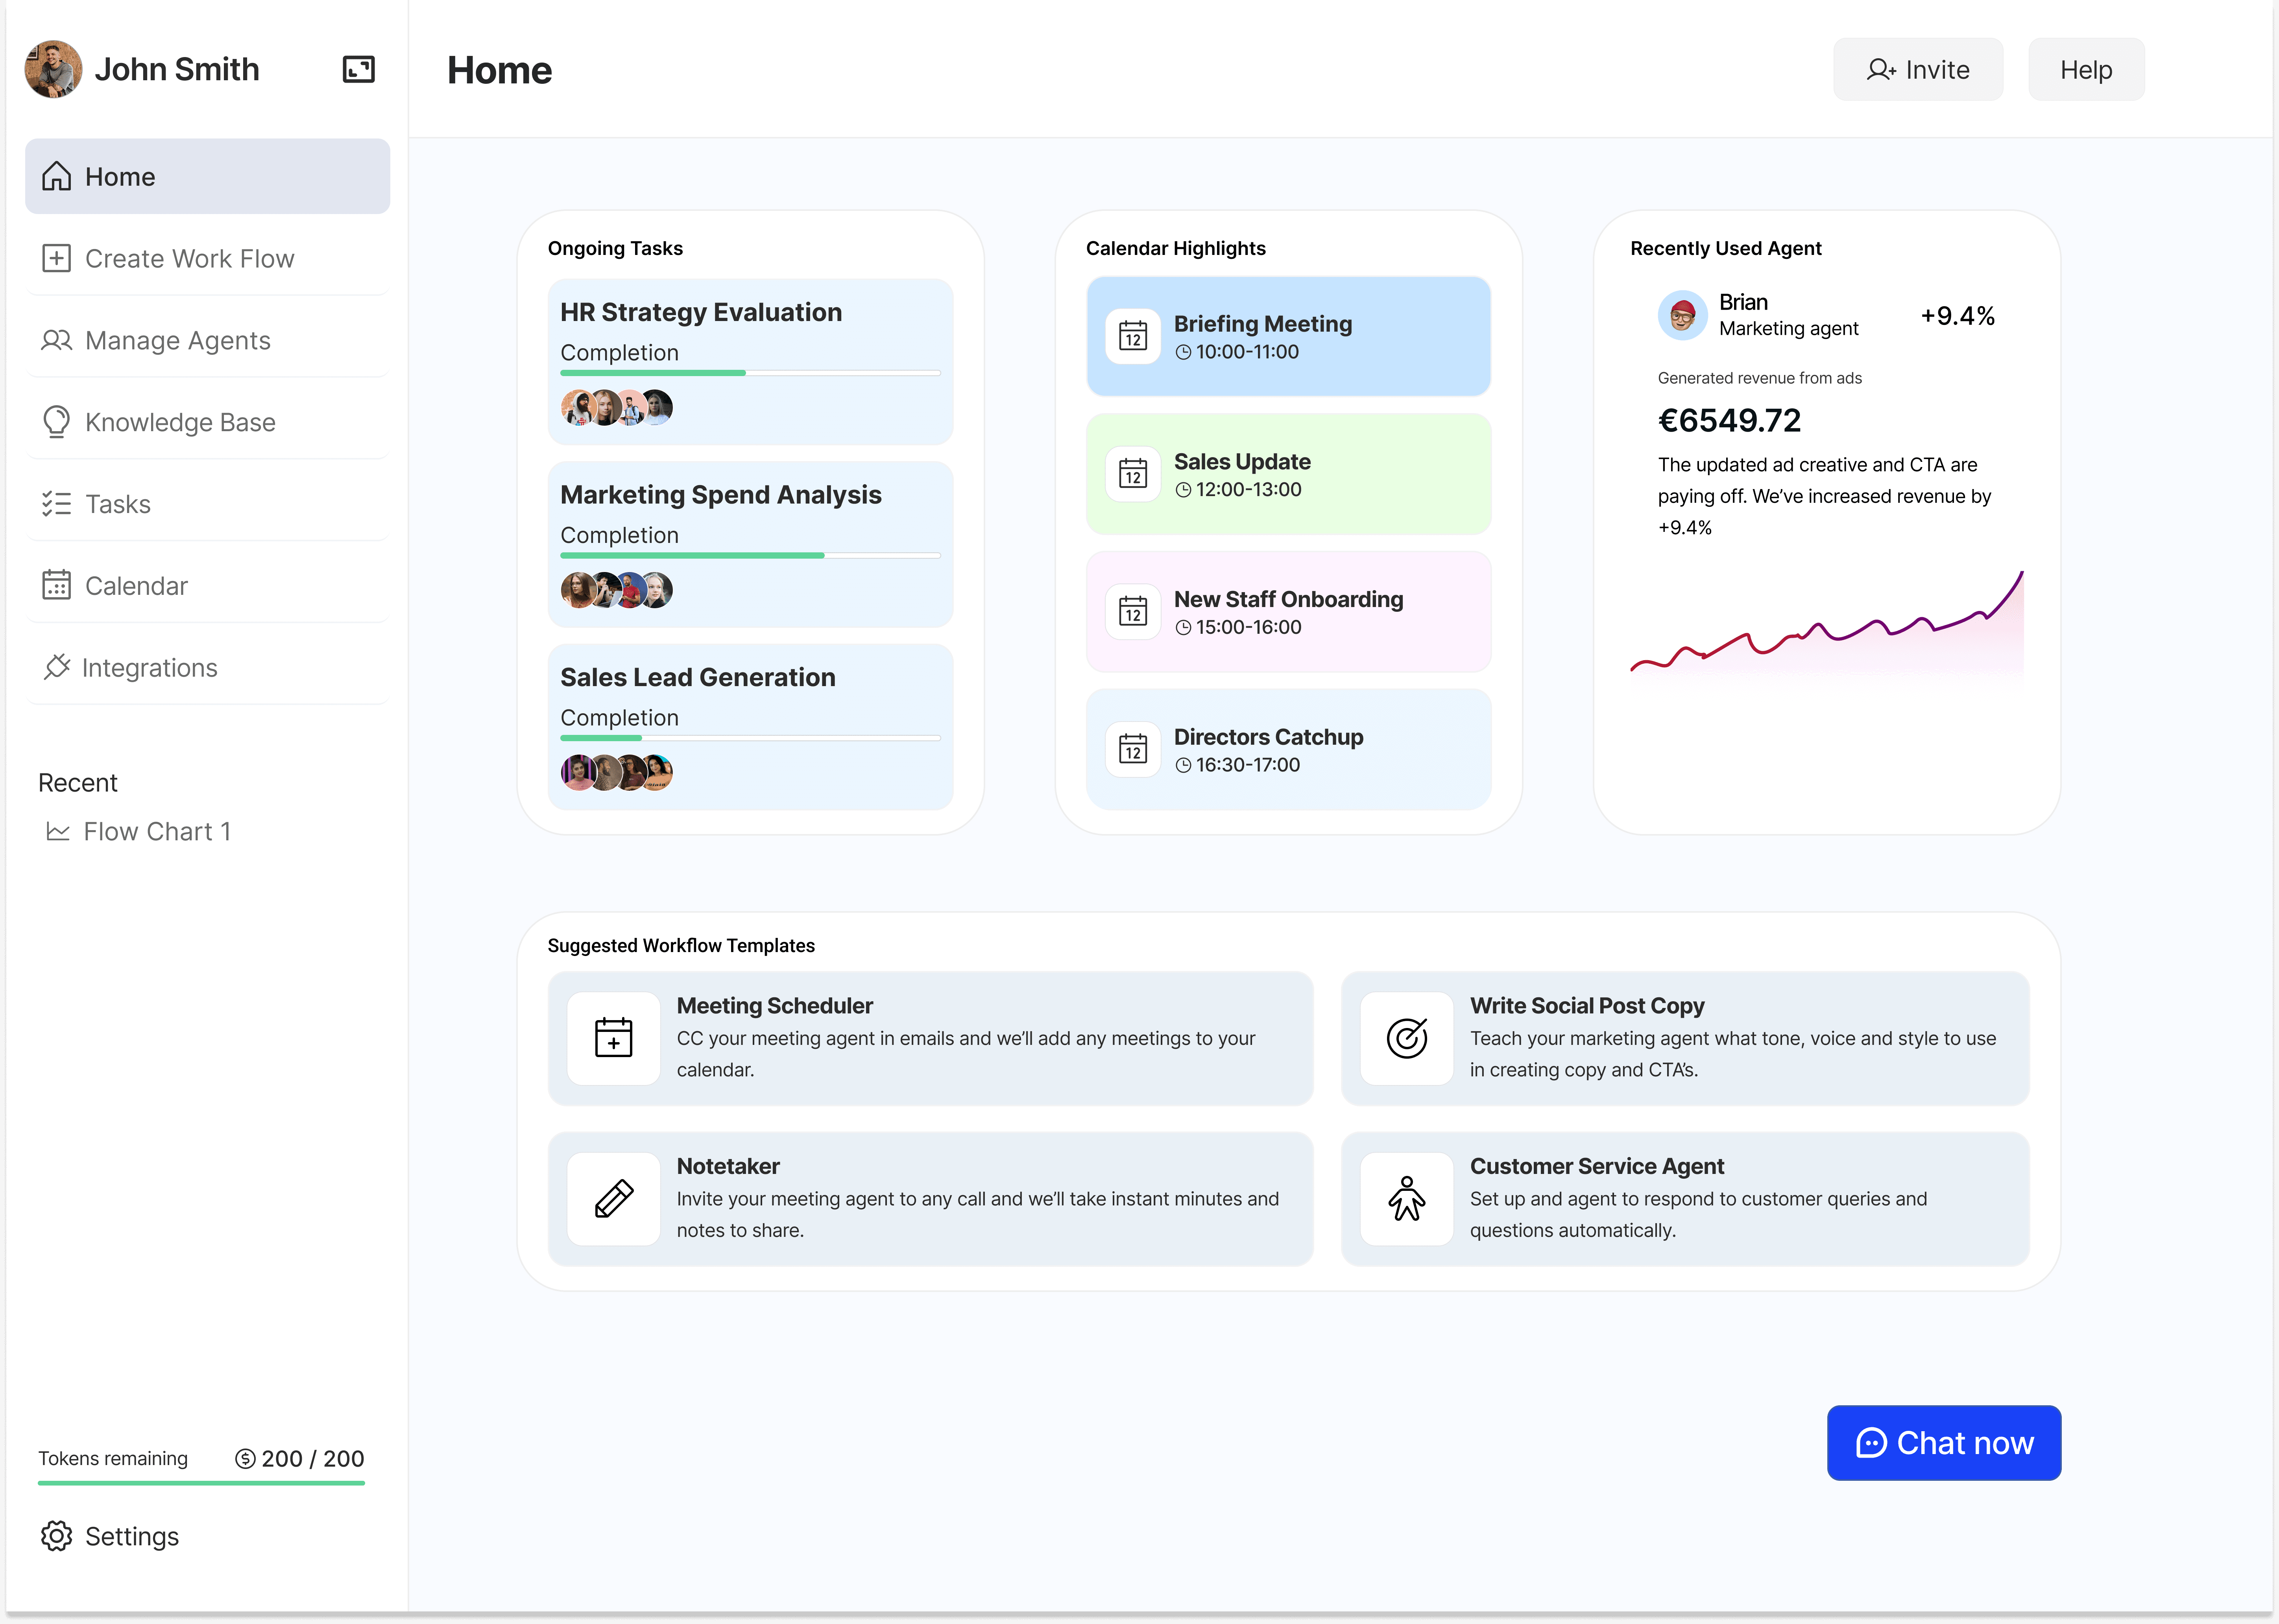
Task: Select the Write Social Post Copy template title
Action: 1587,1005
